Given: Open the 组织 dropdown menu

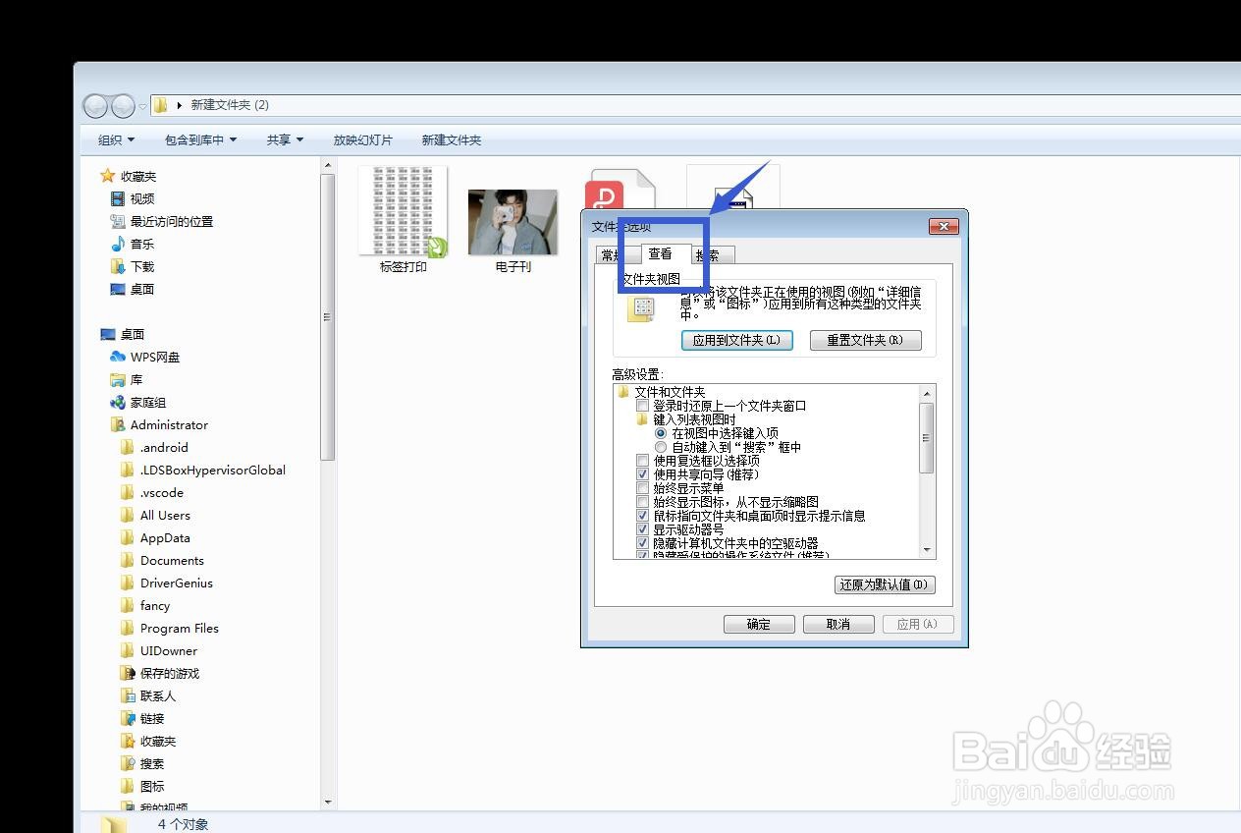Looking at the screenshot, I should pos(111,139).
